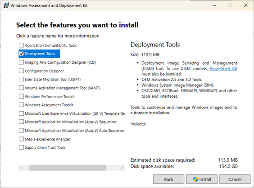Screen dimensions: 254x188
Task: Cancel the setup wizard
Action: 235,179
